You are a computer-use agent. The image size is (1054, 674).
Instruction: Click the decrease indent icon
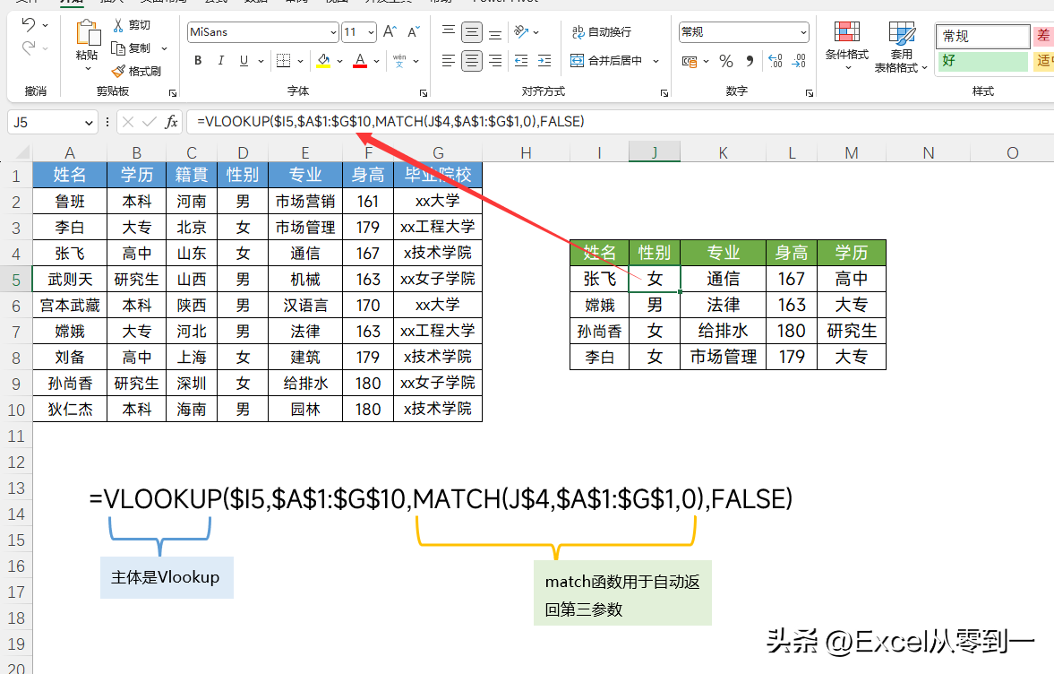(x=521, y=61)
